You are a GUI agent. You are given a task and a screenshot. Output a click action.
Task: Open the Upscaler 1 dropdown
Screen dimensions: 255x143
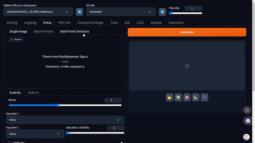[65, 120]
